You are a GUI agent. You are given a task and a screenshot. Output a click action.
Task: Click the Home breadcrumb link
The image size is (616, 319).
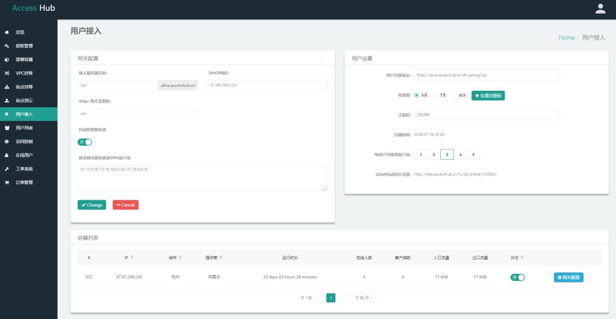tap(566, 38)
